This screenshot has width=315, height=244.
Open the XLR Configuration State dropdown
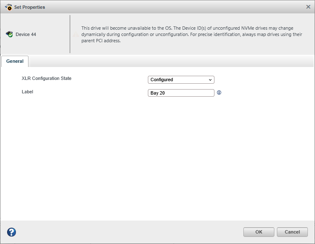[x=181, y=80]
